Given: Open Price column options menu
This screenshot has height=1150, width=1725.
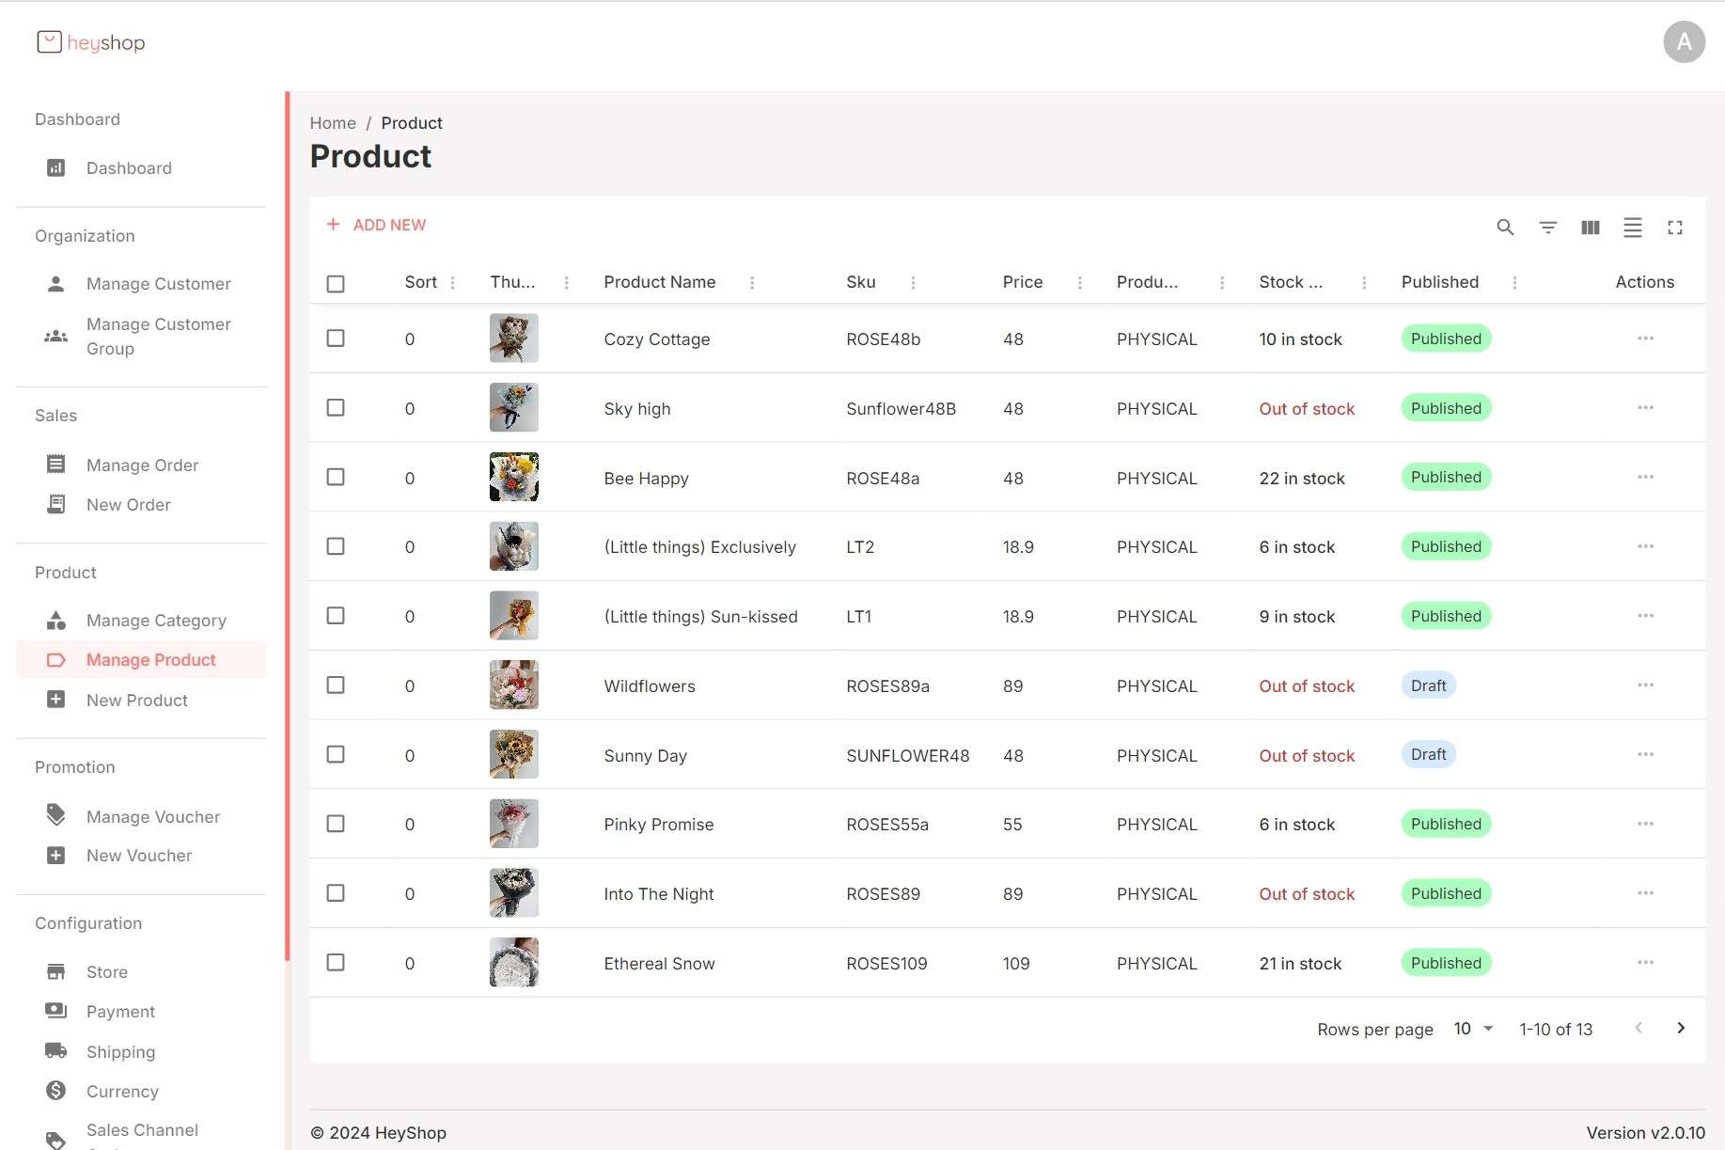Looking at the screenshot, I should point(1079,283).
